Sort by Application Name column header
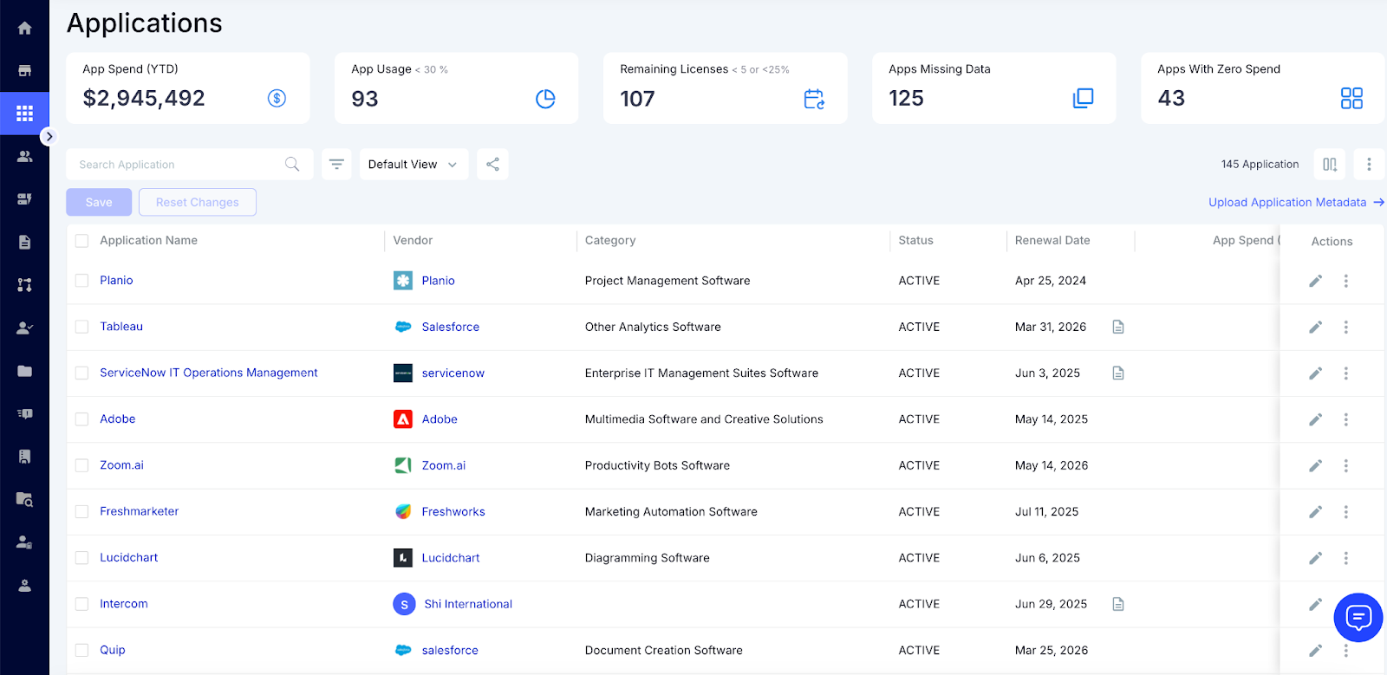Screen dimensions: 1387x675 [x=148, y=240]
